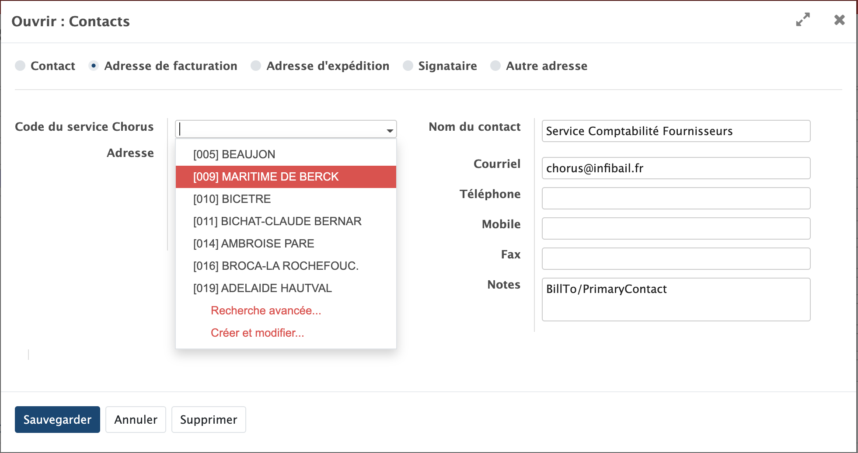This screenshot has width=858, height=453.
Task: Choose Adresse d'expédition radio option
Action: (256, 66)
